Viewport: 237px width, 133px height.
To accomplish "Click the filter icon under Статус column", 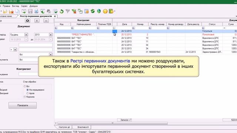I will (x=203, y=28).
